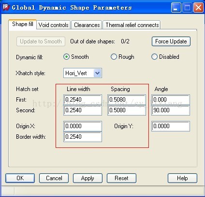Open the Clearances tab
Viewport: 205px width, 197px height.
coord(87,25)
